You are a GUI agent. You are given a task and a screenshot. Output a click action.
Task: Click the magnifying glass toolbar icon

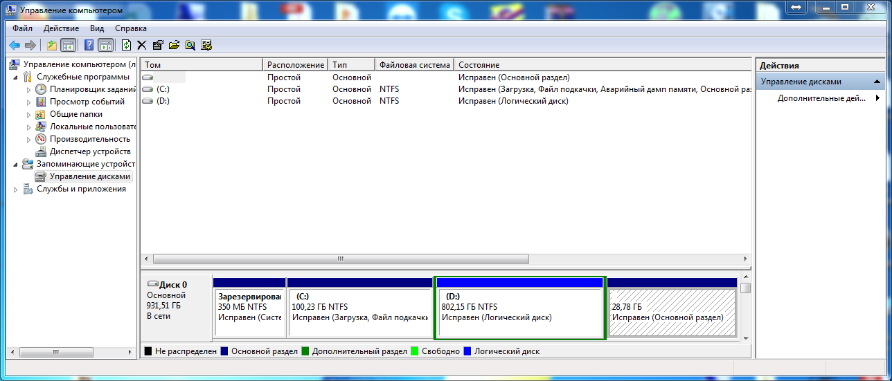190,45
